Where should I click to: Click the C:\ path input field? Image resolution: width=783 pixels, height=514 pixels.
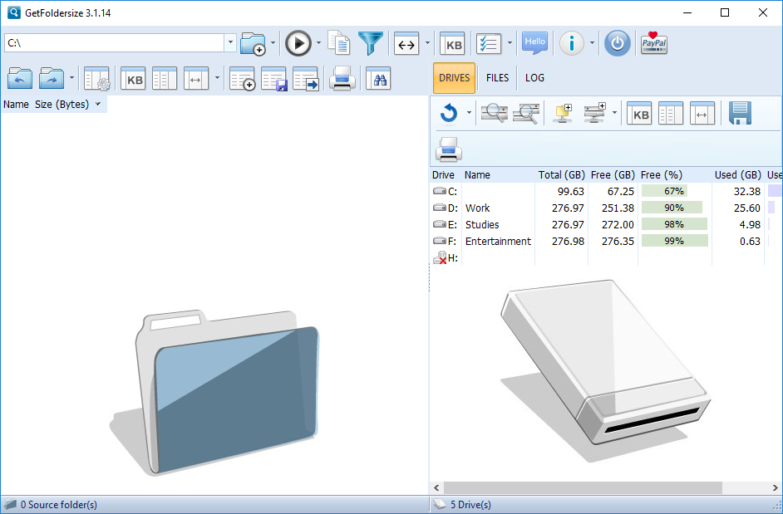114,43
